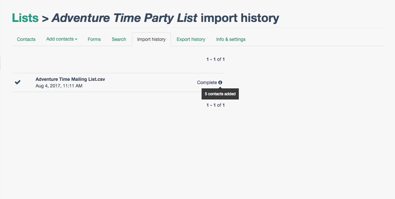Screen dimensions: 395x199
Task: Open the Add contacts dropdown menu
Action: [61, 39]
